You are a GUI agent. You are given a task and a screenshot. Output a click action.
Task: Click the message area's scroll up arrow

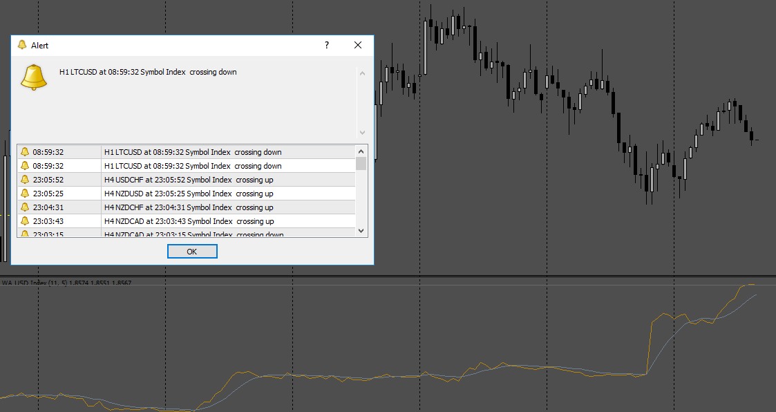click(x=362, y=73)
